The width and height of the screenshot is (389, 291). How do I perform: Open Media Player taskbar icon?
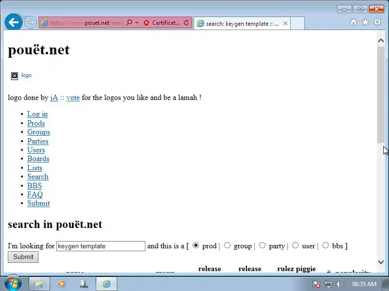coord(62,284)
